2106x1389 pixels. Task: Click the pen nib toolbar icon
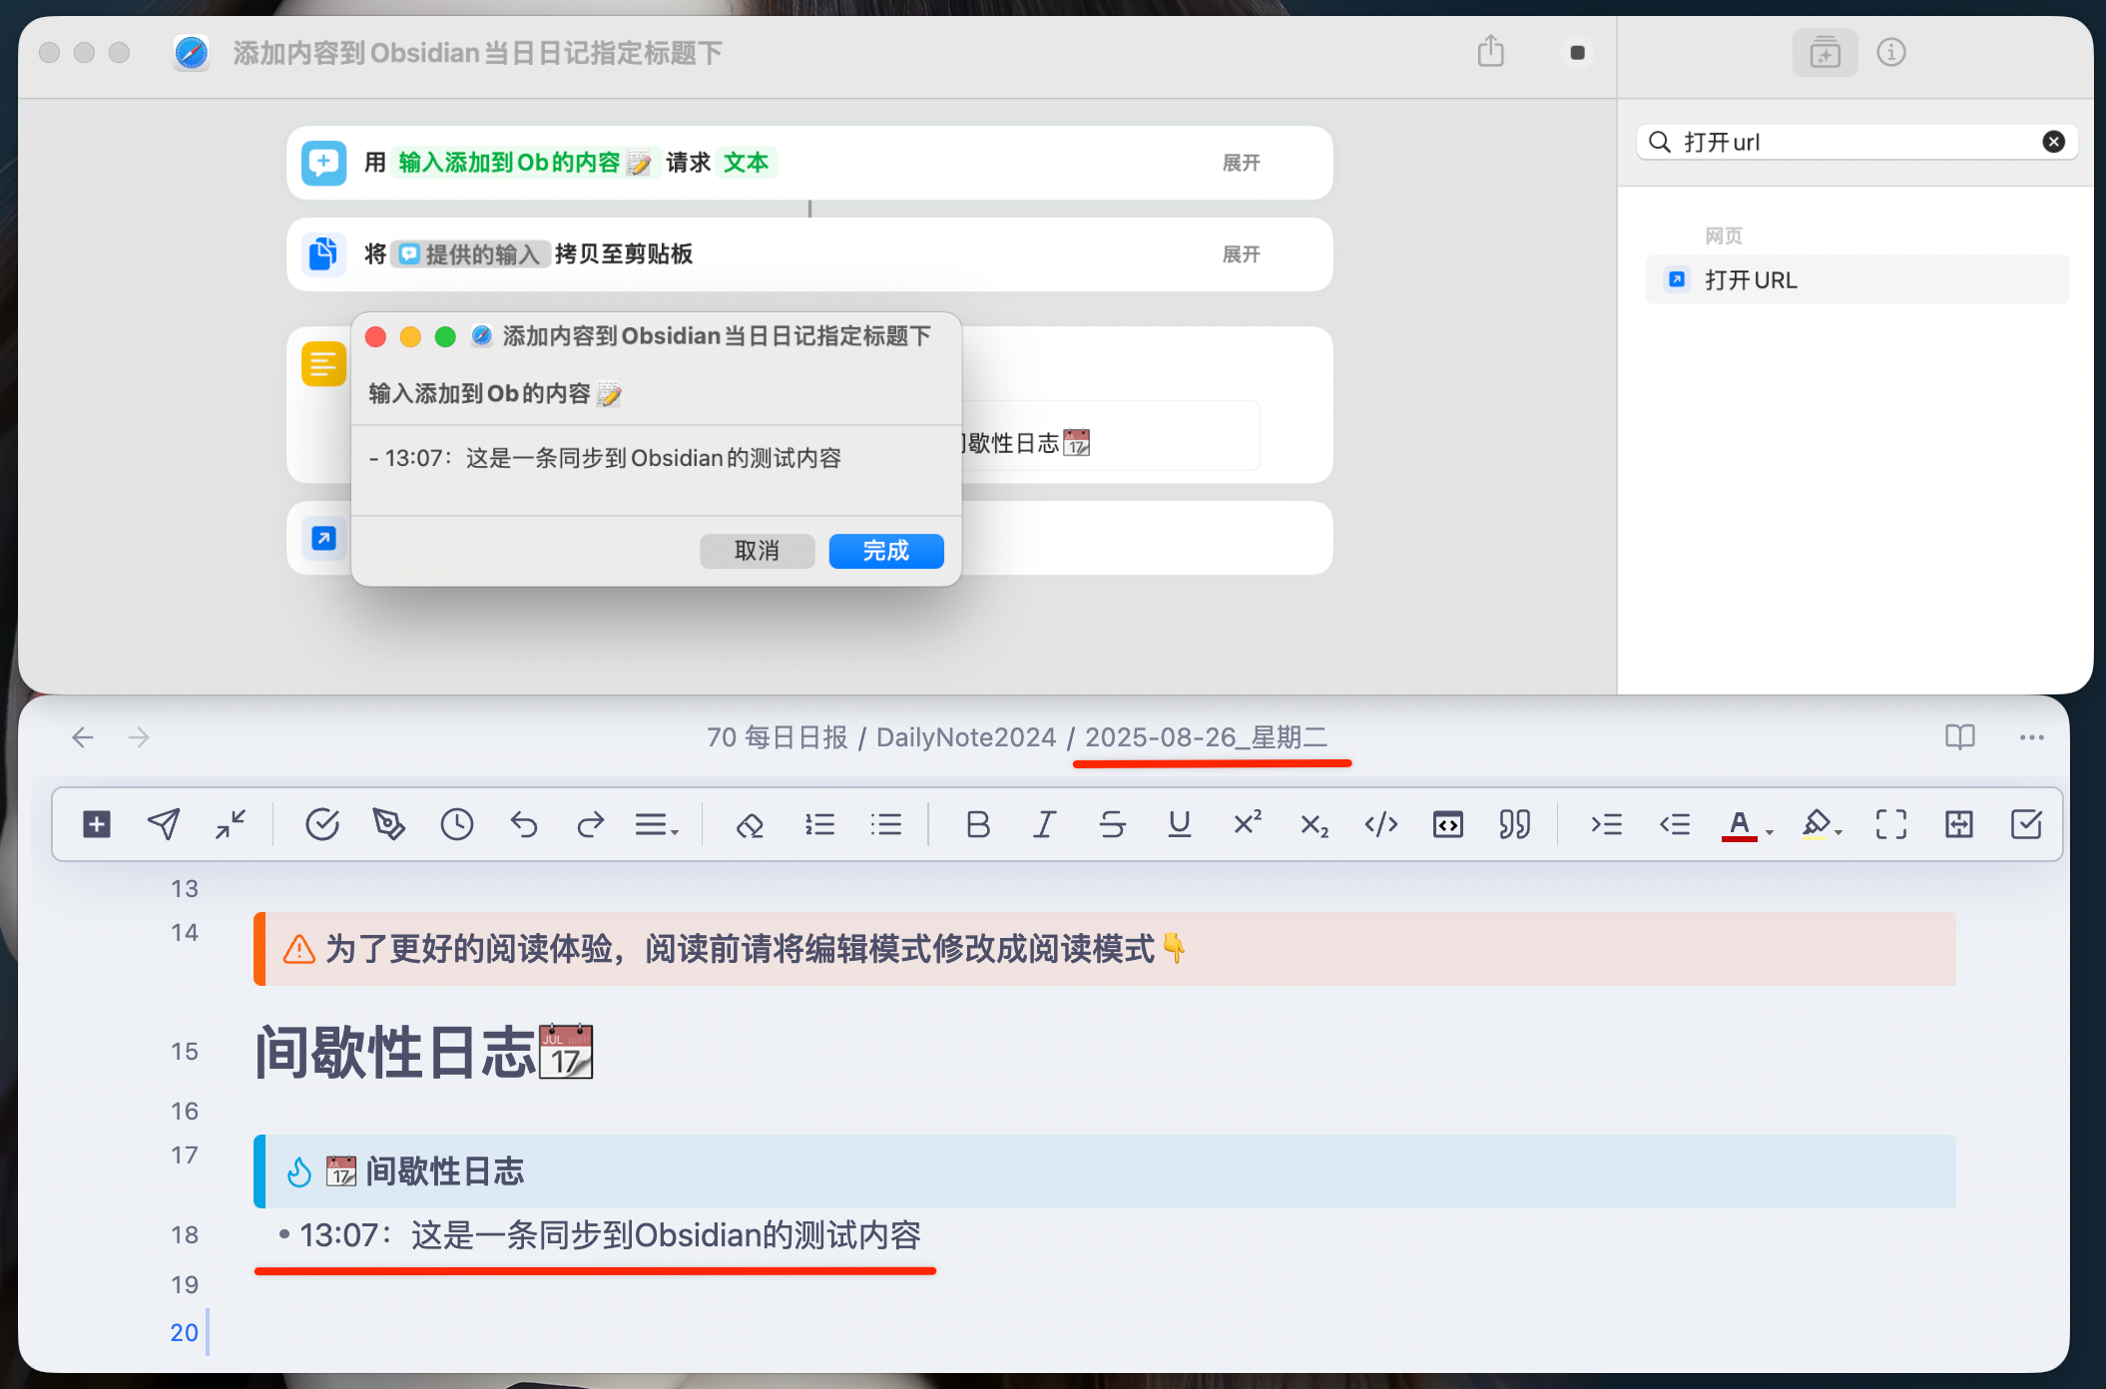pyautogui.click(x=389, y=824)
